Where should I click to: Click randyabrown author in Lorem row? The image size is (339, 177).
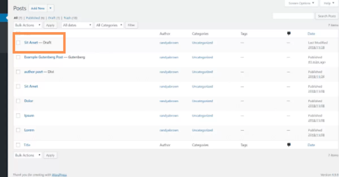pos(169,130)
